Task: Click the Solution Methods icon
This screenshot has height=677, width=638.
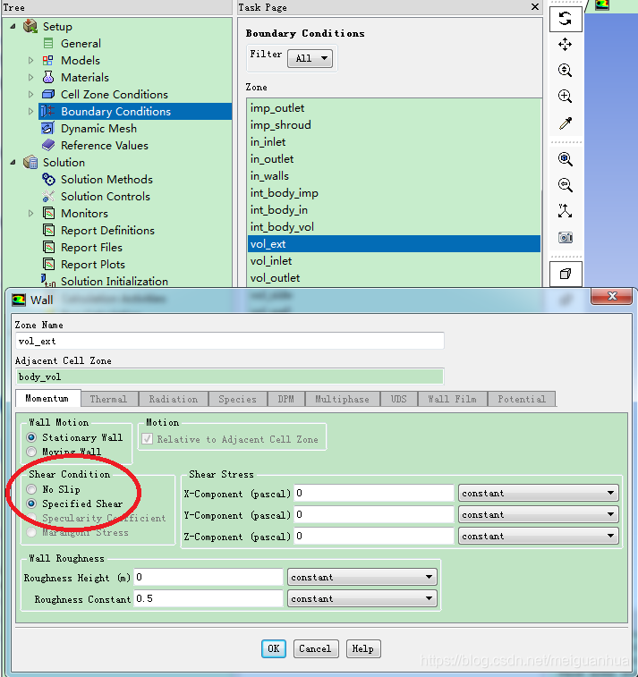Action: (x=48, y=179)
